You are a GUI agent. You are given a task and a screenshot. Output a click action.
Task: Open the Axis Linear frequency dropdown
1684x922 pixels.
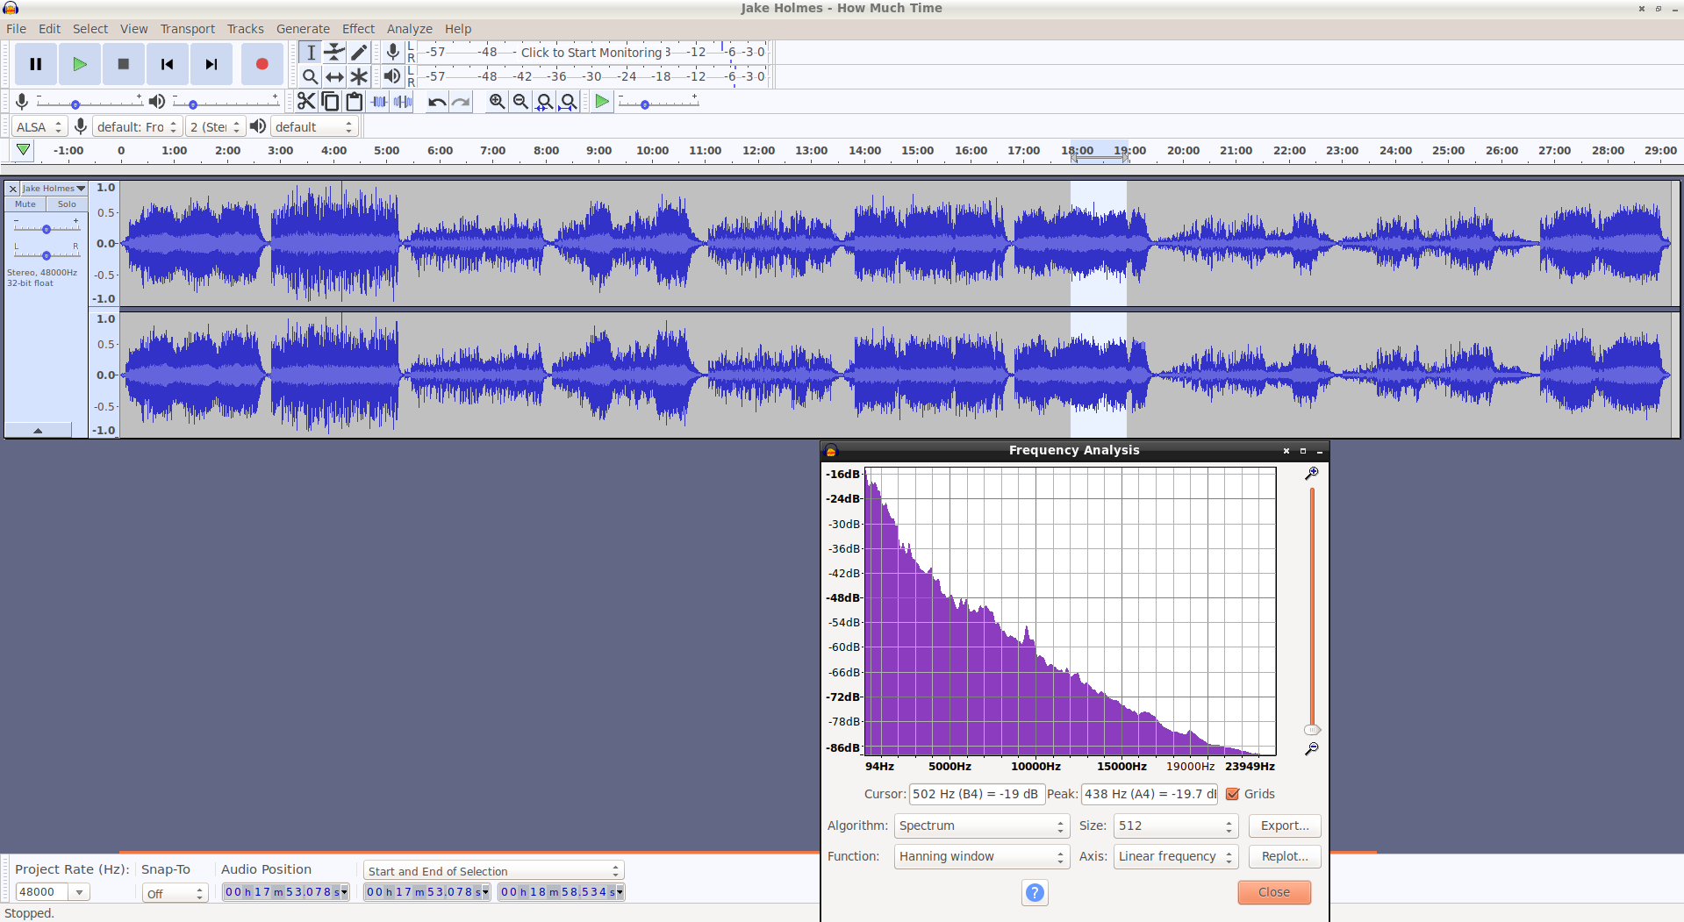click(1175, 856)
